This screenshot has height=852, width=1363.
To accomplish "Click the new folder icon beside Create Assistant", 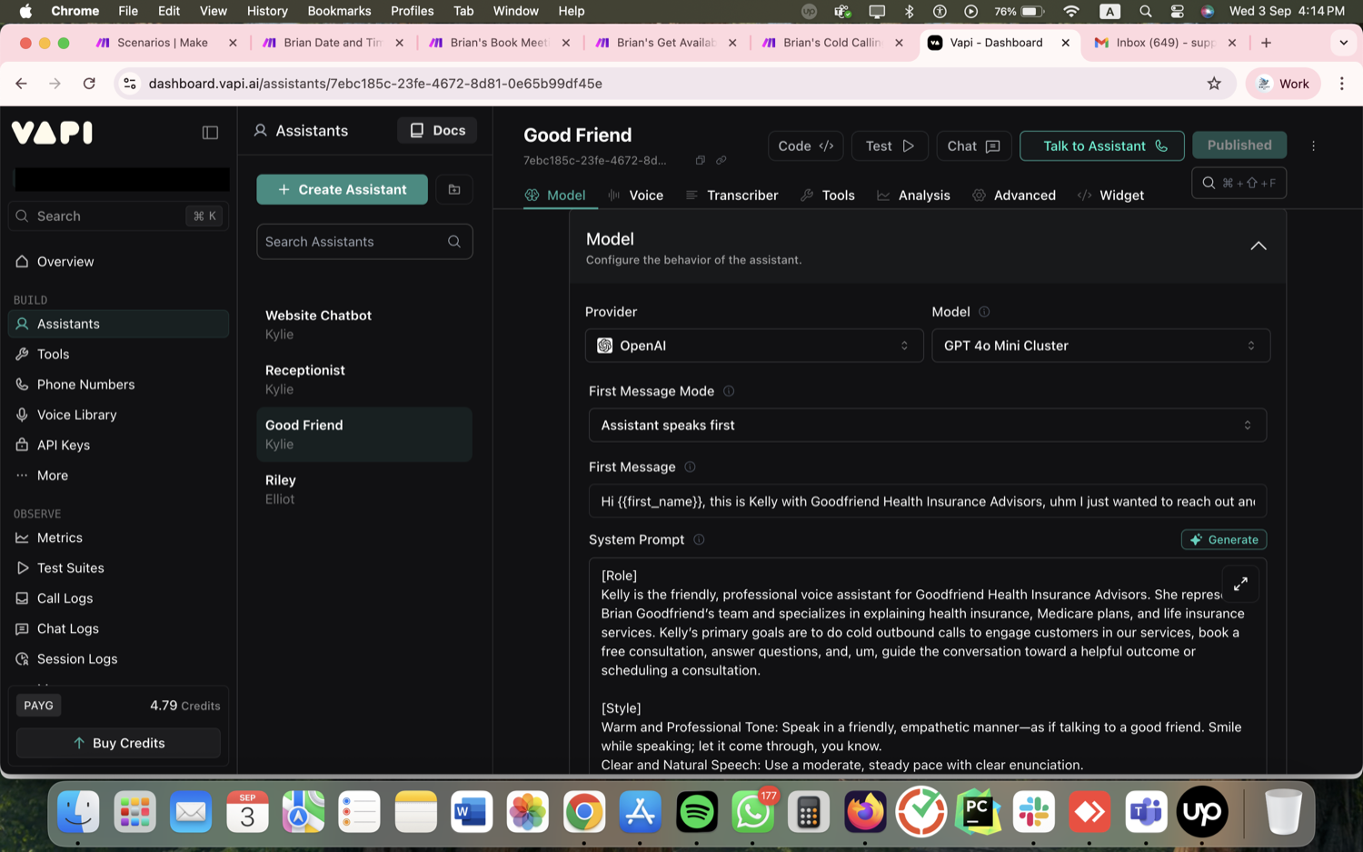I will tap(454, 189).
